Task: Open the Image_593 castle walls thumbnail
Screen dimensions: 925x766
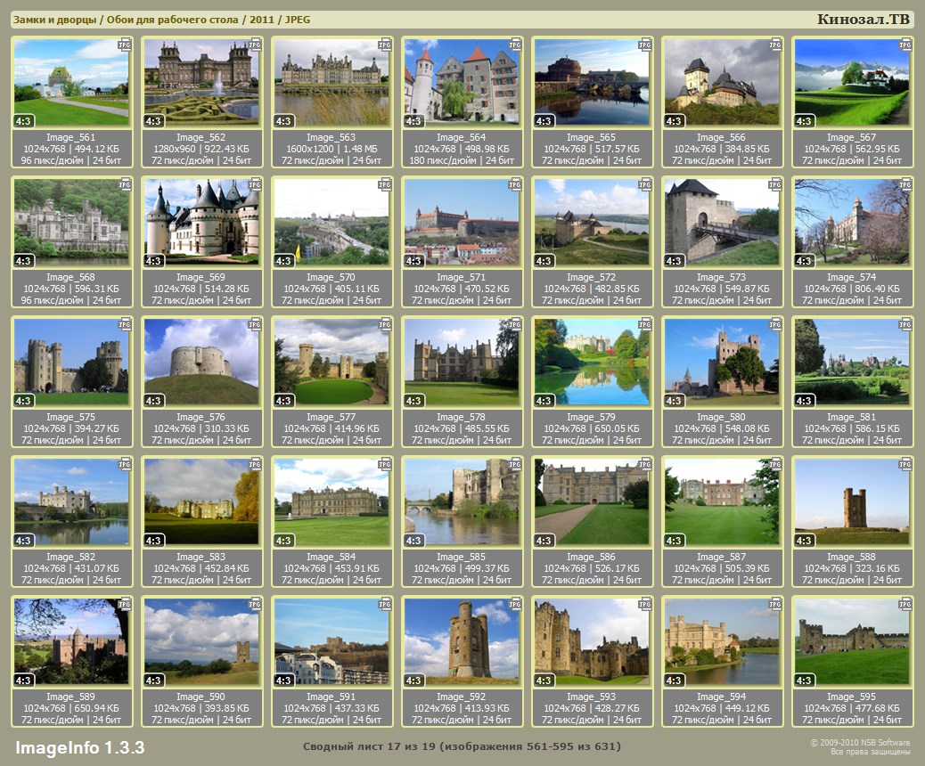Action: [592, 641]
